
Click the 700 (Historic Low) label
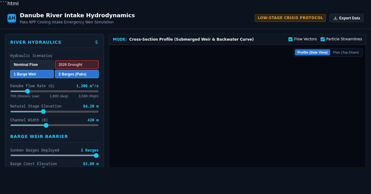[25, 96]
